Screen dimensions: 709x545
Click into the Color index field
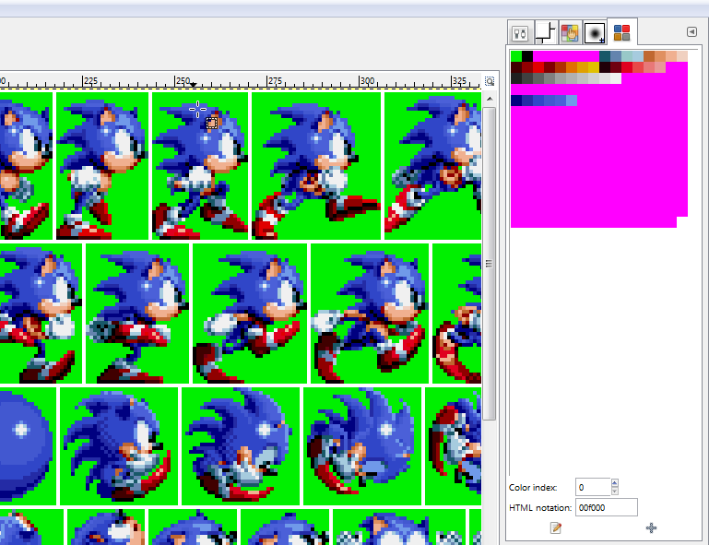pos(593,488)
